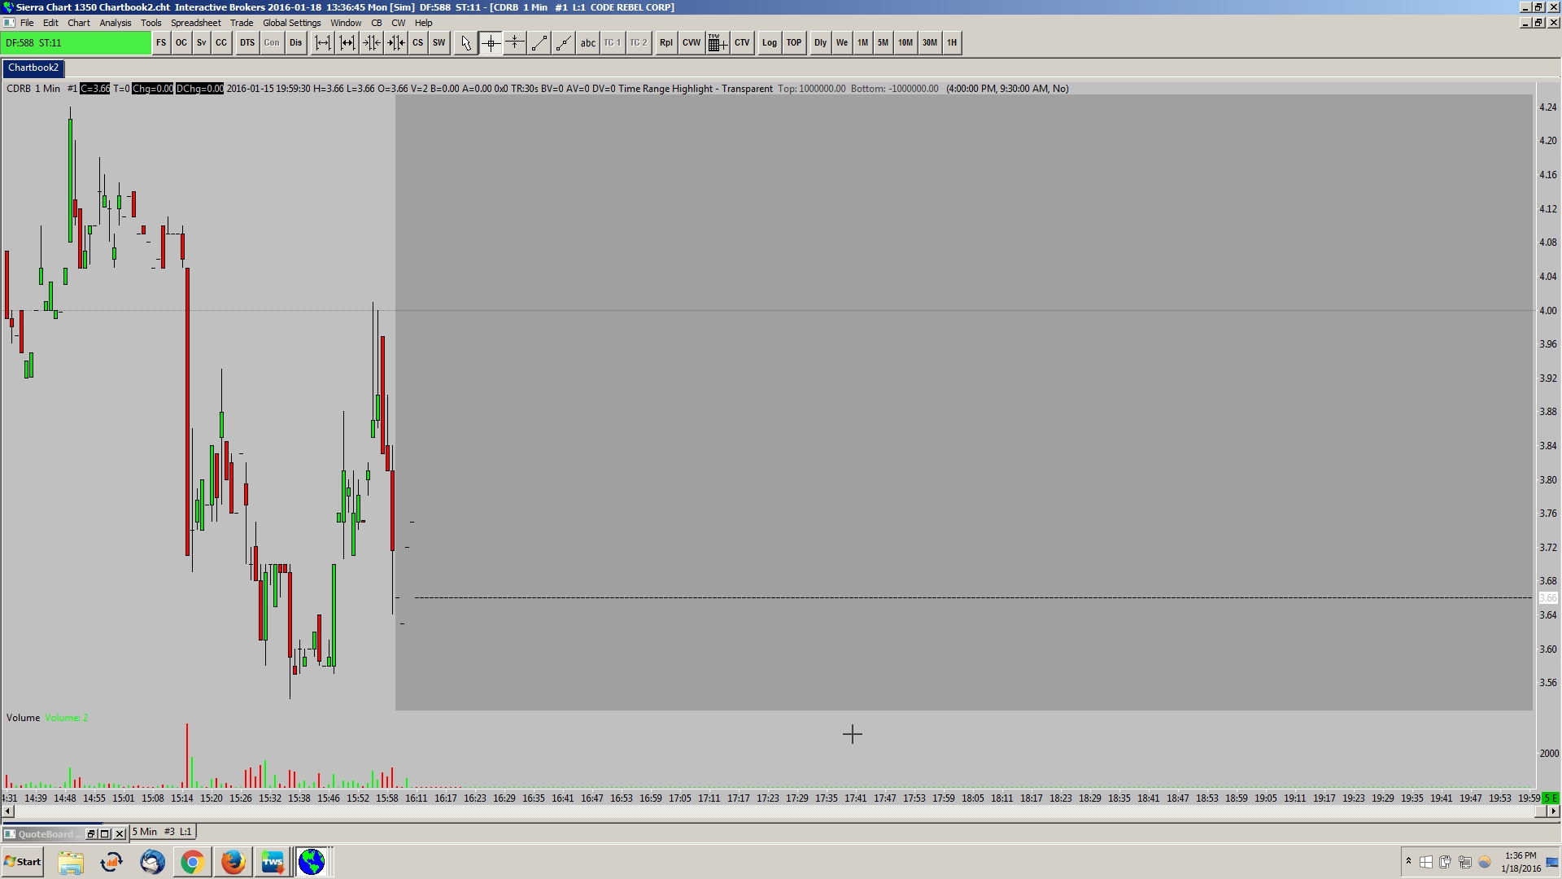Click the Dly daily timeframe button

[820, 43]
